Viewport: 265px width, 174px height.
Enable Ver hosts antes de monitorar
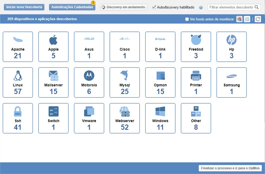click(187, 19)
